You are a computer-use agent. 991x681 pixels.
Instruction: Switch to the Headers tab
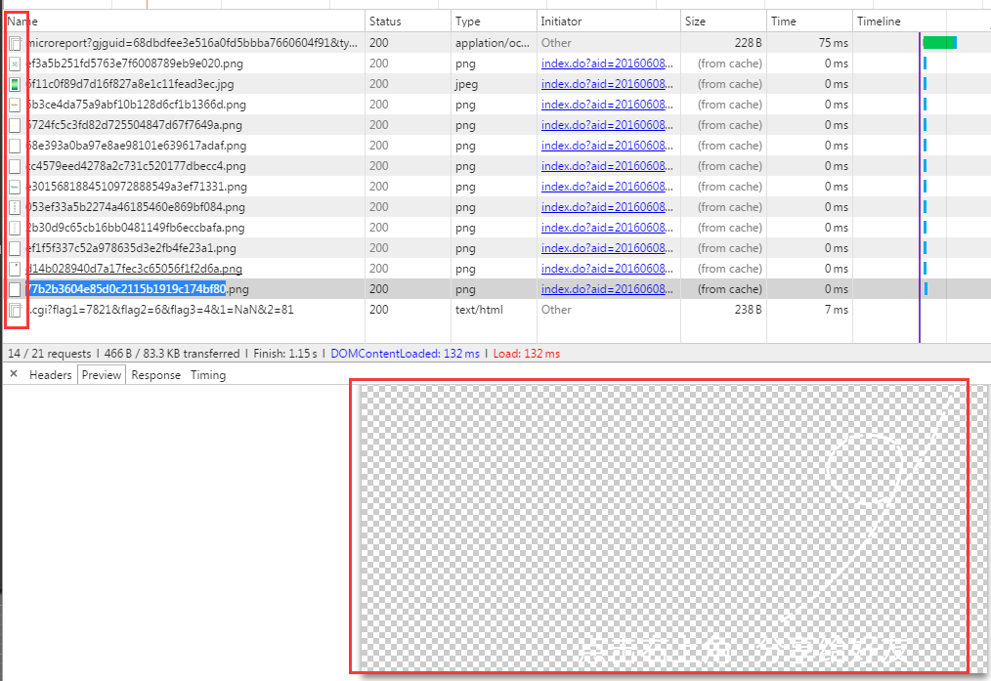(50, 375)
